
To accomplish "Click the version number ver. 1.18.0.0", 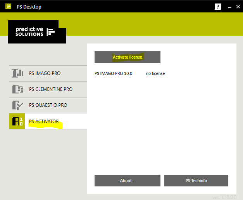I will tap(224, 197).
